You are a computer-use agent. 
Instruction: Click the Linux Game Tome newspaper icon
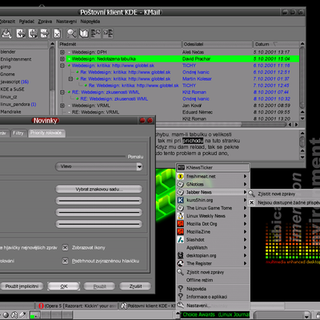tap(181, 208)
